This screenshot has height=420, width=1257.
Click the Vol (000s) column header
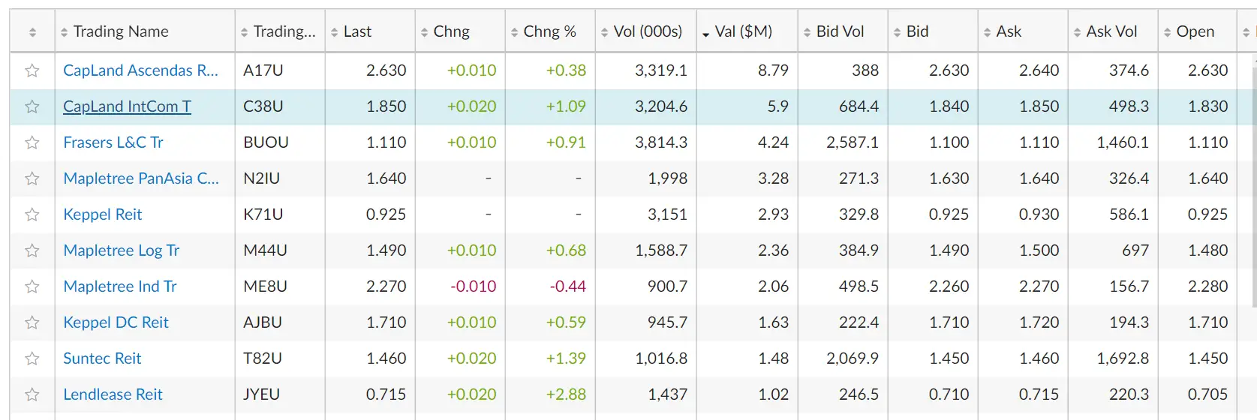647,31
